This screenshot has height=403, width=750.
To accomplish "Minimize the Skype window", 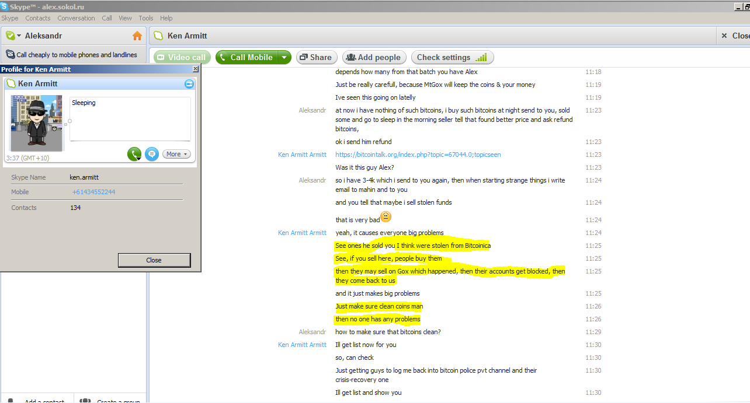I will click(738, 6).
